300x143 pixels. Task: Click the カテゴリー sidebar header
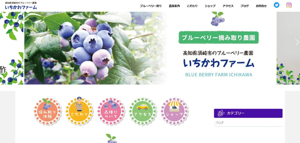tap(248, 113)
